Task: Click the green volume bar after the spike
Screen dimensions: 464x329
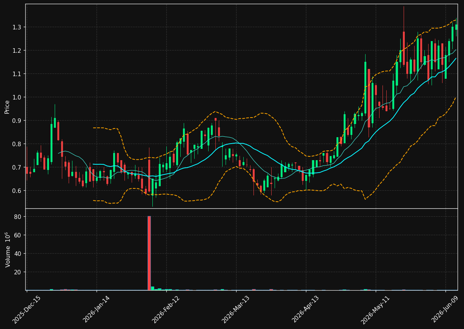Action: (152, 288)
